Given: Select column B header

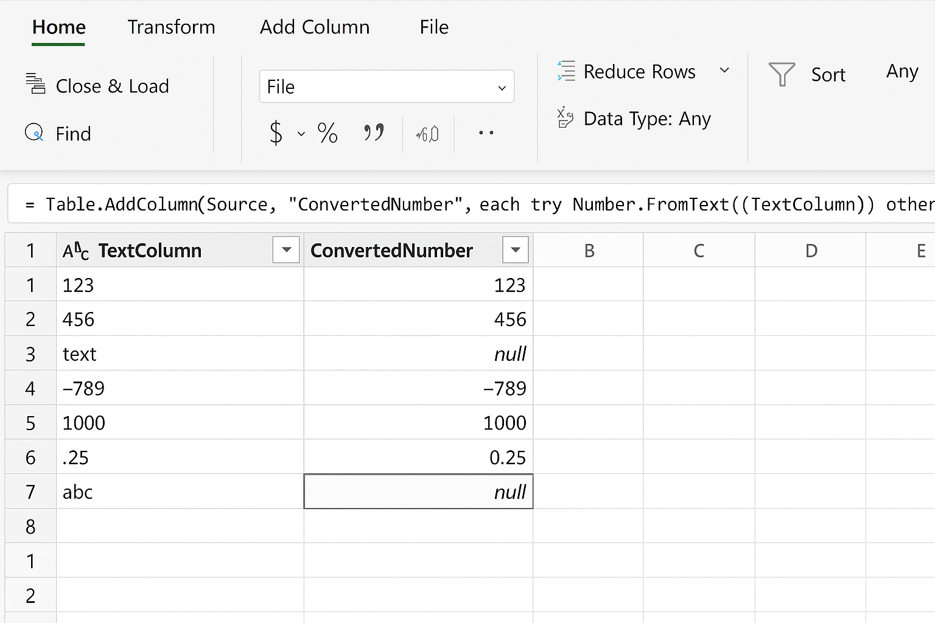Looking at the screenshot, I should 589,250.
